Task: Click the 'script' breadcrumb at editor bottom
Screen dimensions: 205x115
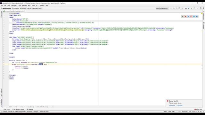Action: [x=21, y=107]
